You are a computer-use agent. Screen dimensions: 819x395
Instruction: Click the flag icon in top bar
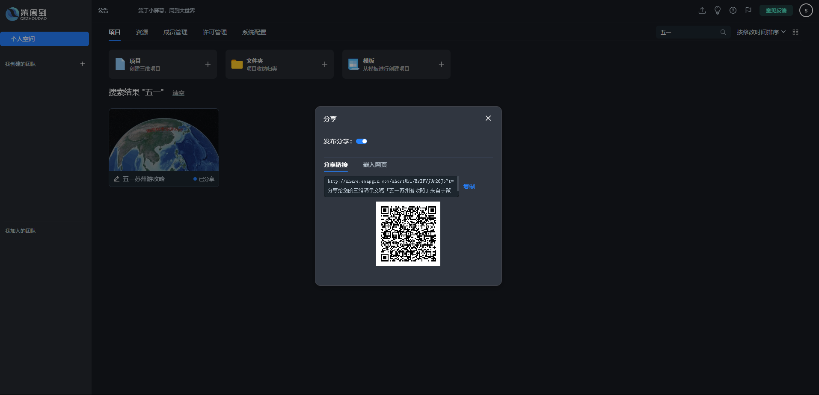[748, 10]
